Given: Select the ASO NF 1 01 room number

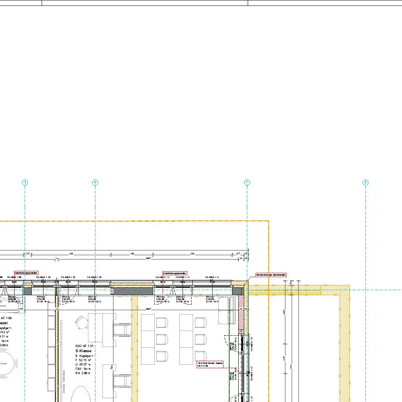Looking at the screenshot, I should click(x=84, y=345).
